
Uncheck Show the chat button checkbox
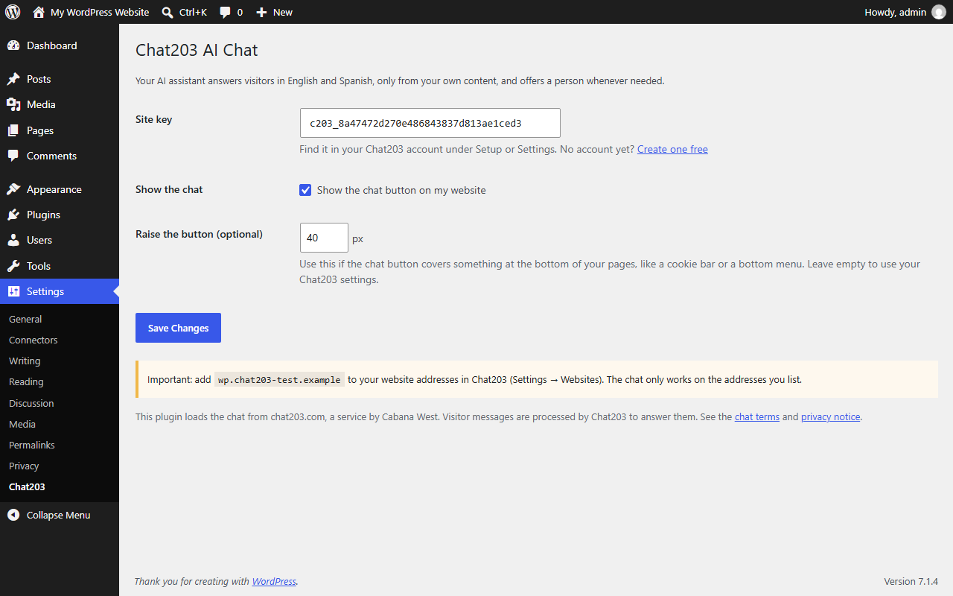(x=305, y=190)
